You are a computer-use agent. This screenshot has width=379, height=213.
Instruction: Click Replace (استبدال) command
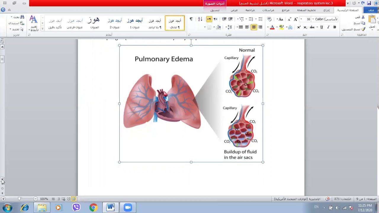(16, 23)
